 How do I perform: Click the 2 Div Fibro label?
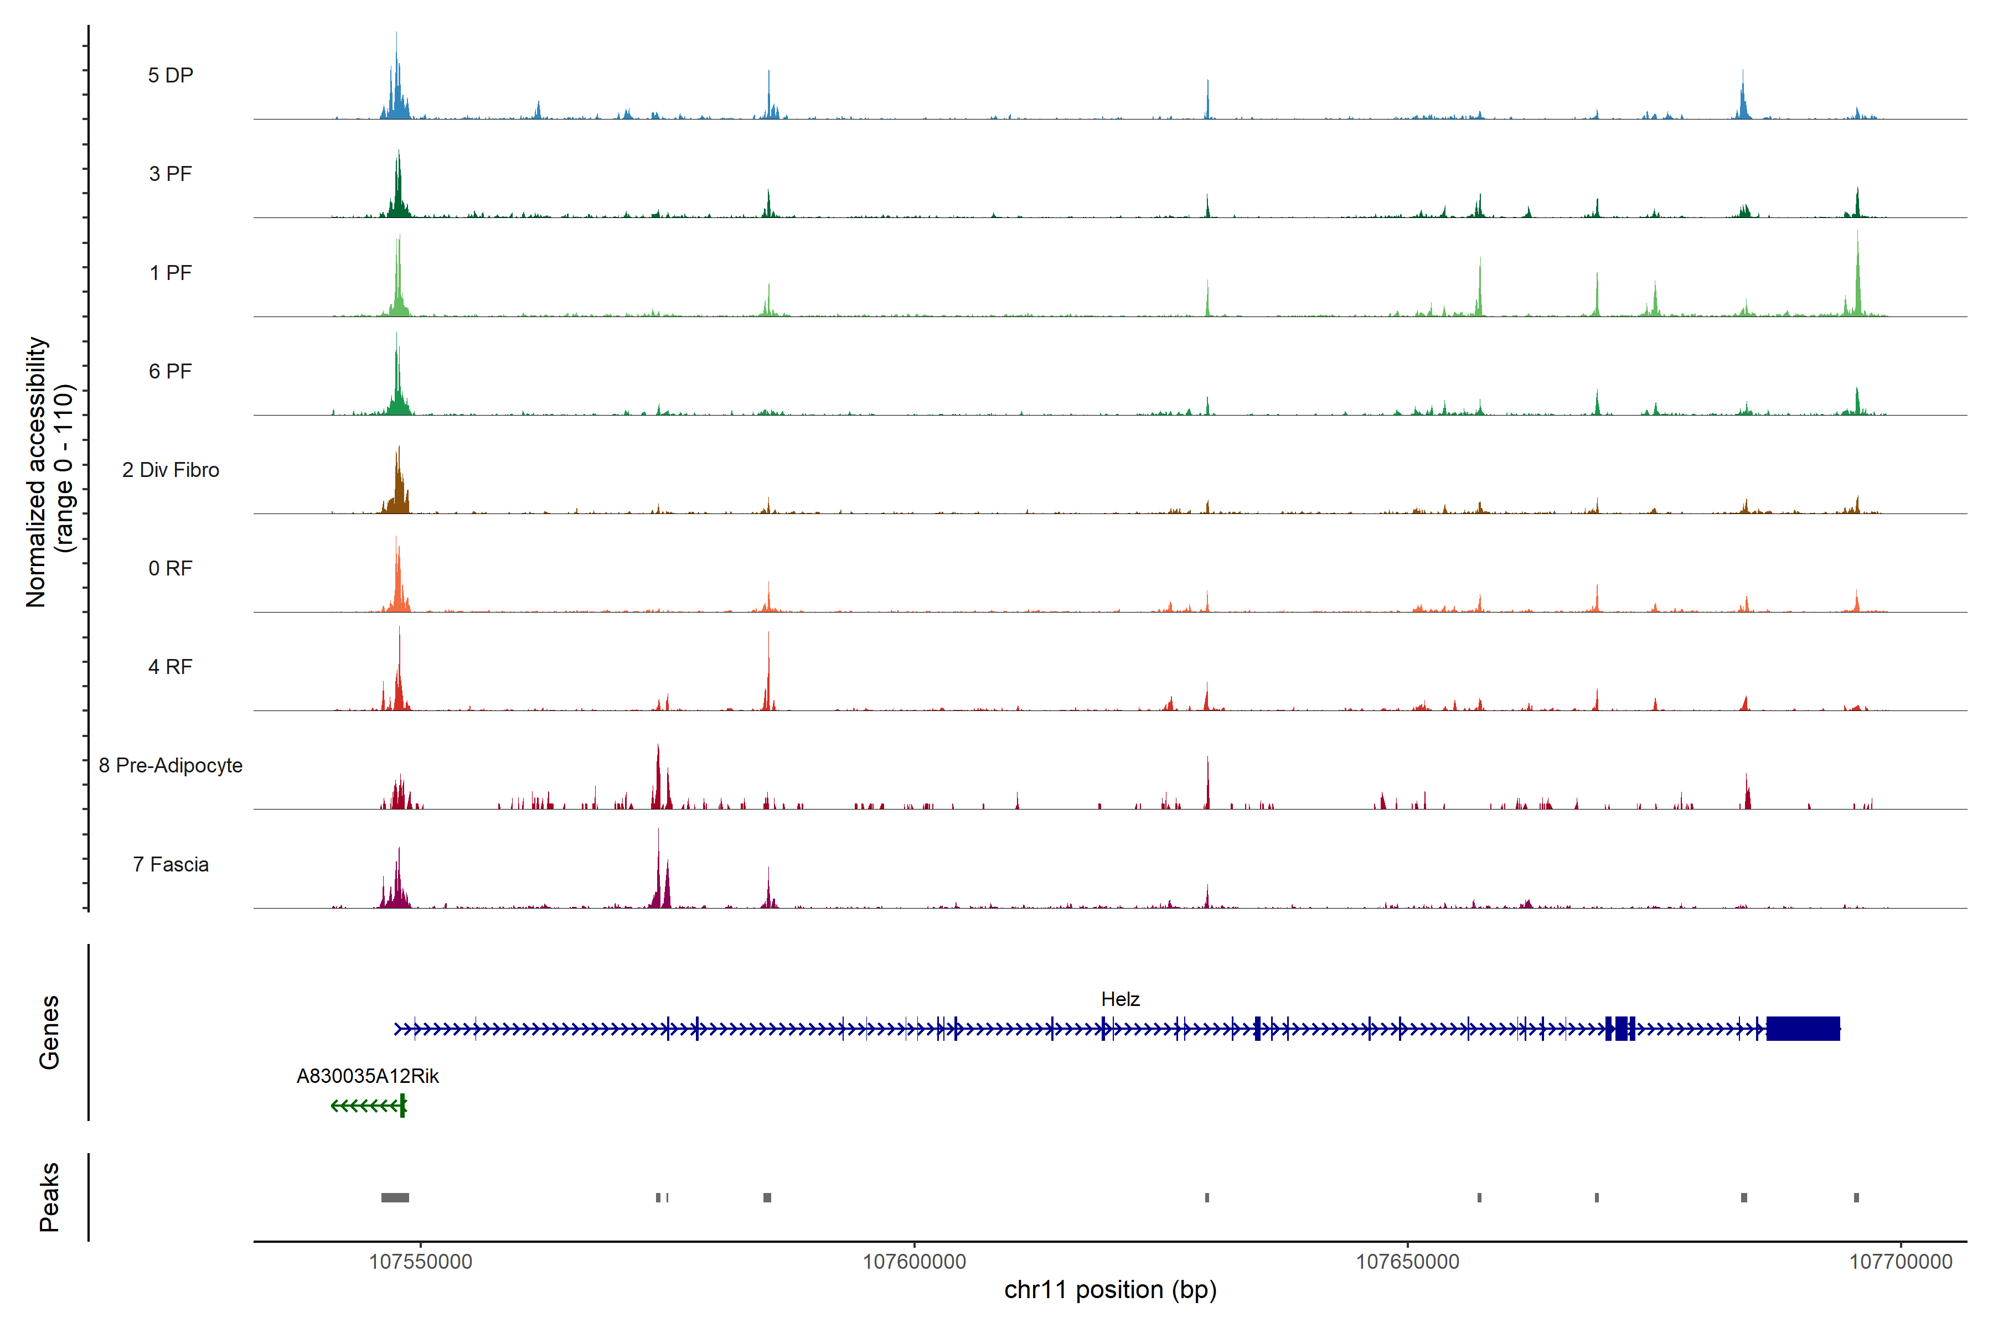171,470
